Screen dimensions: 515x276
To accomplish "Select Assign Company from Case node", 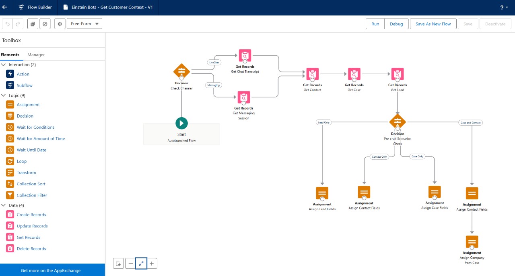I will pyautogui.click(x=472, y=242).
